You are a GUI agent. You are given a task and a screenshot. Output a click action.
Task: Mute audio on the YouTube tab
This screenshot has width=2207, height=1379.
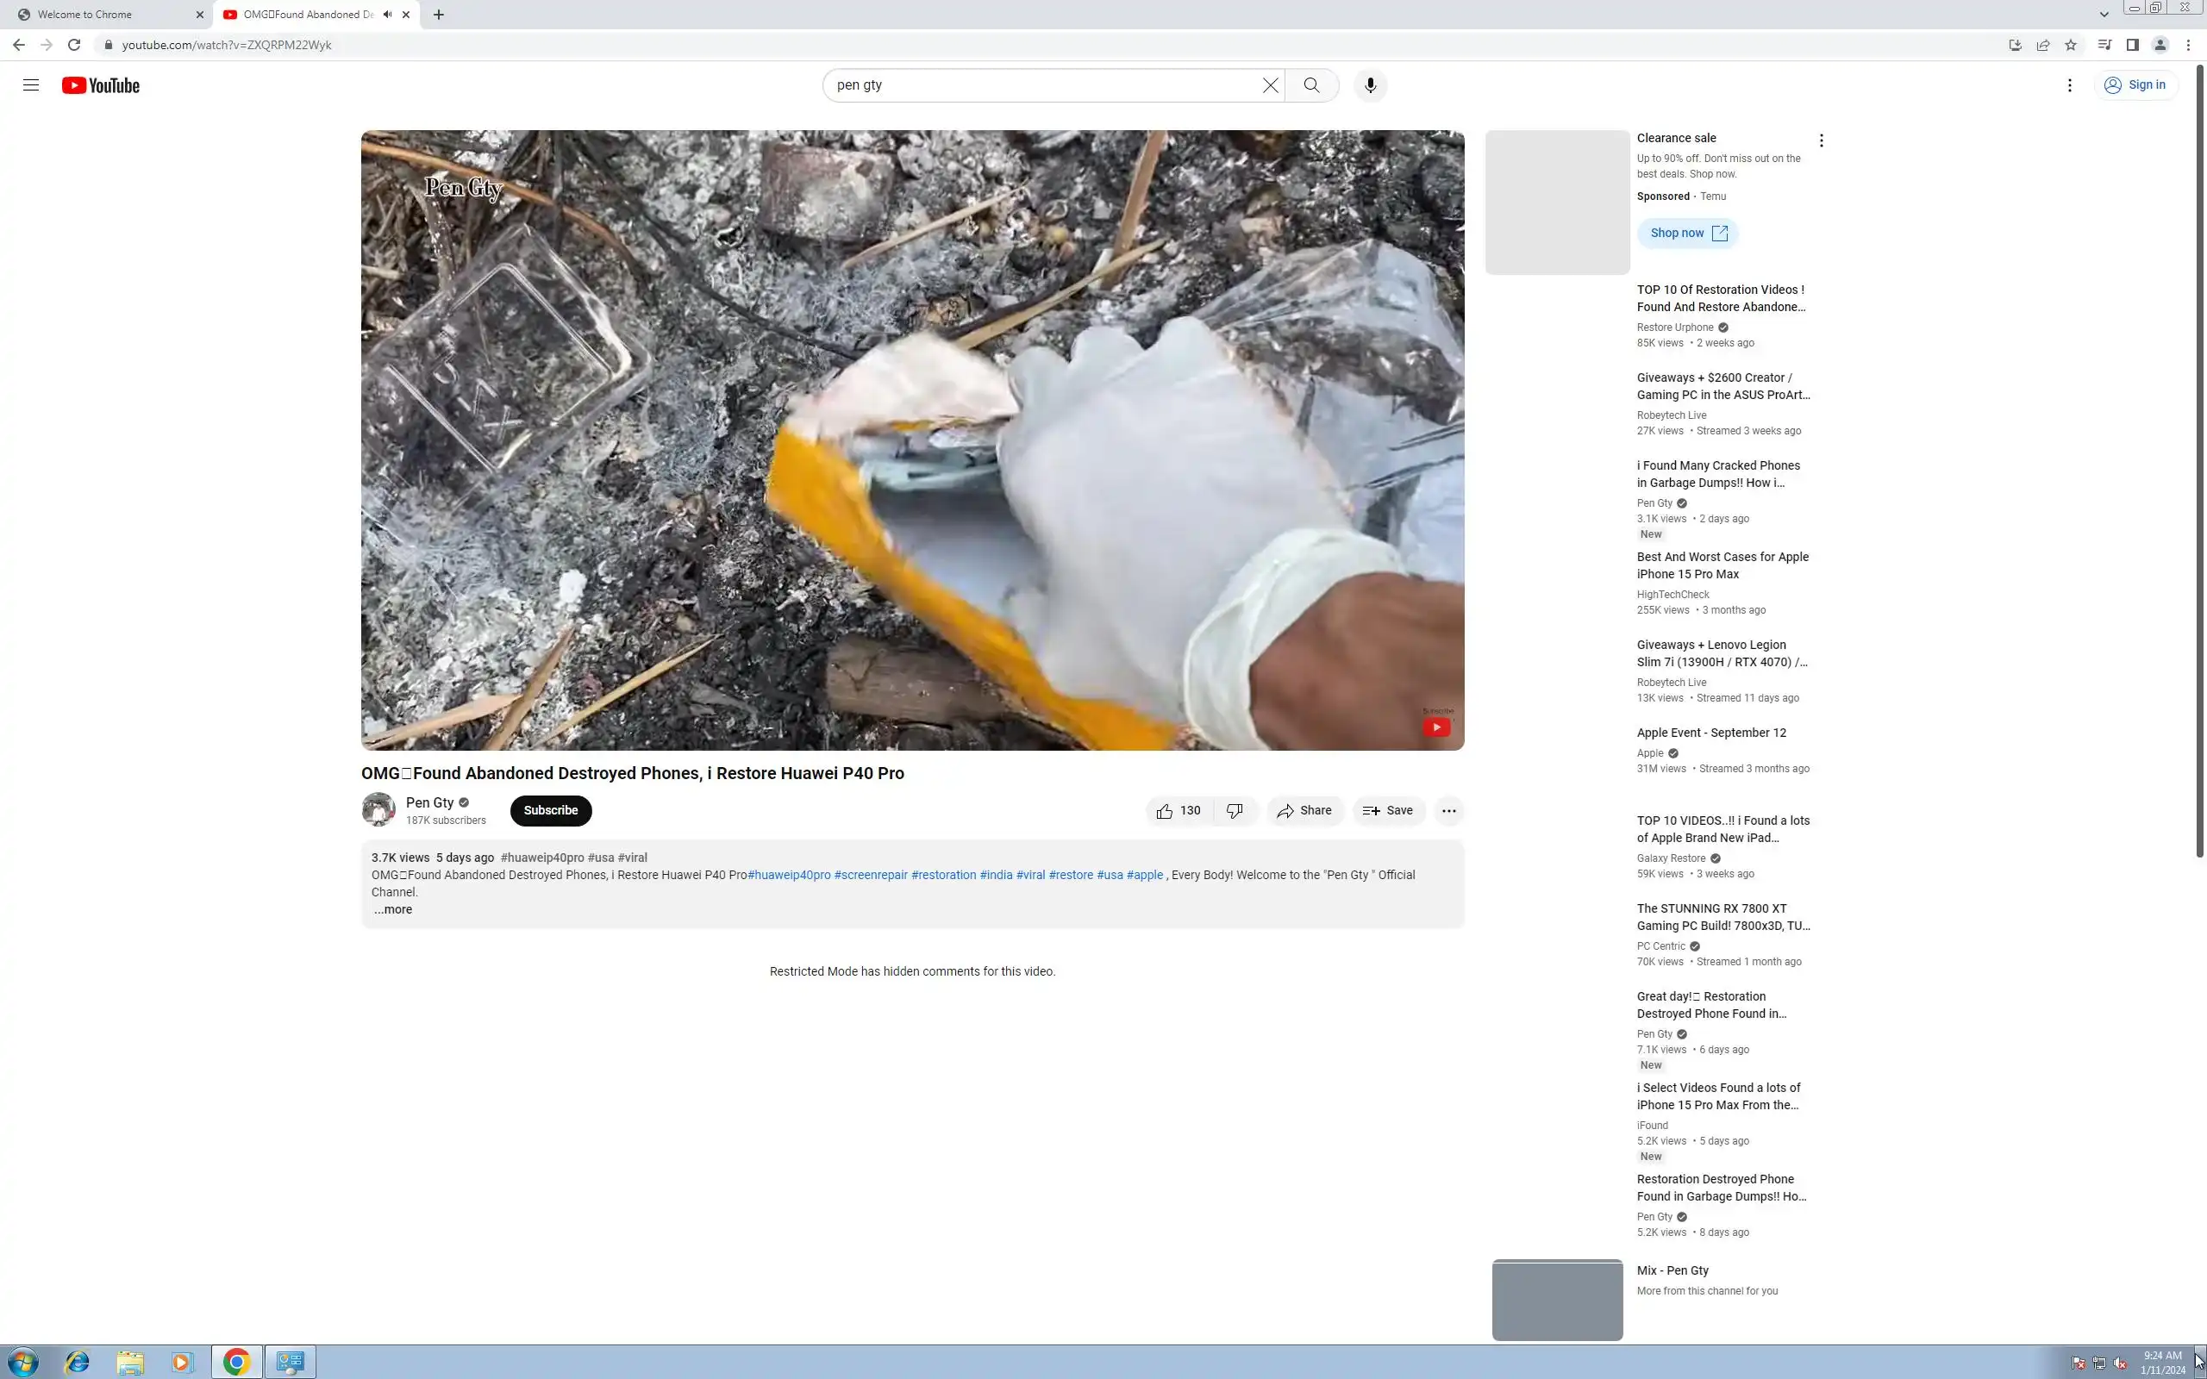(x=388, y=15)
